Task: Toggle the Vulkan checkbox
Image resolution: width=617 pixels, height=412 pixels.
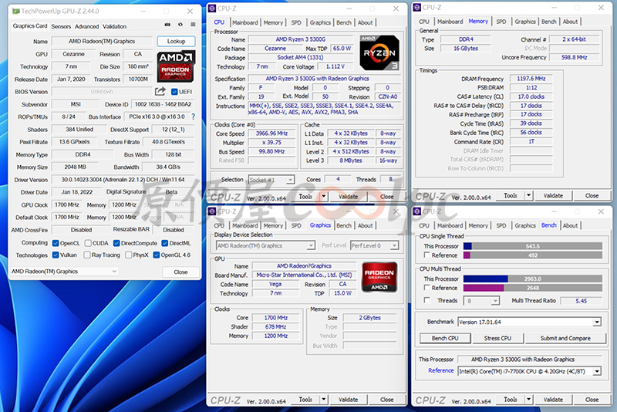Action: click(x=56, y=255)
